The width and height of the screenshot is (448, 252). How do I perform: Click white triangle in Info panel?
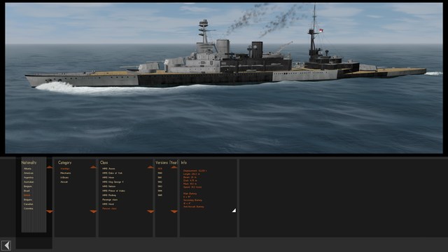tap(234, 210)
